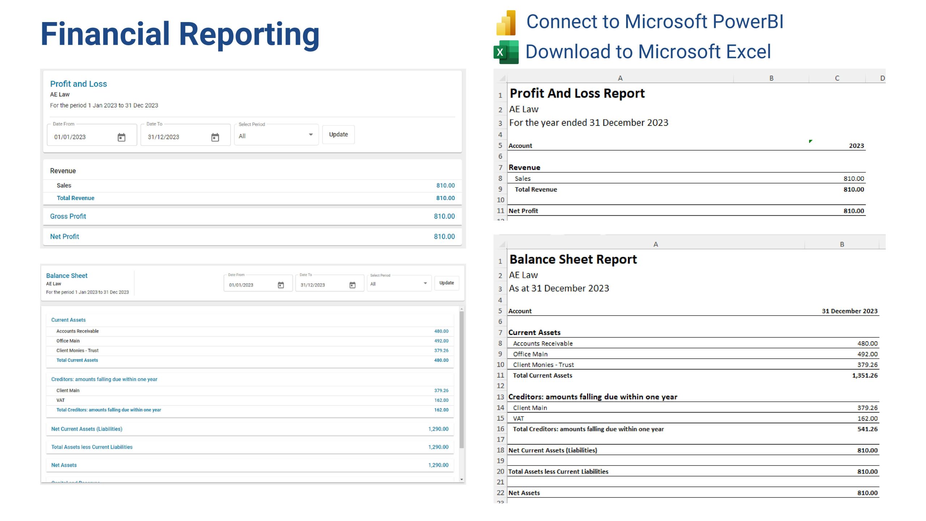Image resolution: width=926 pixels, height=521 pixels.
Task: Click the Gross Profit row
Action: pos(252,216)
